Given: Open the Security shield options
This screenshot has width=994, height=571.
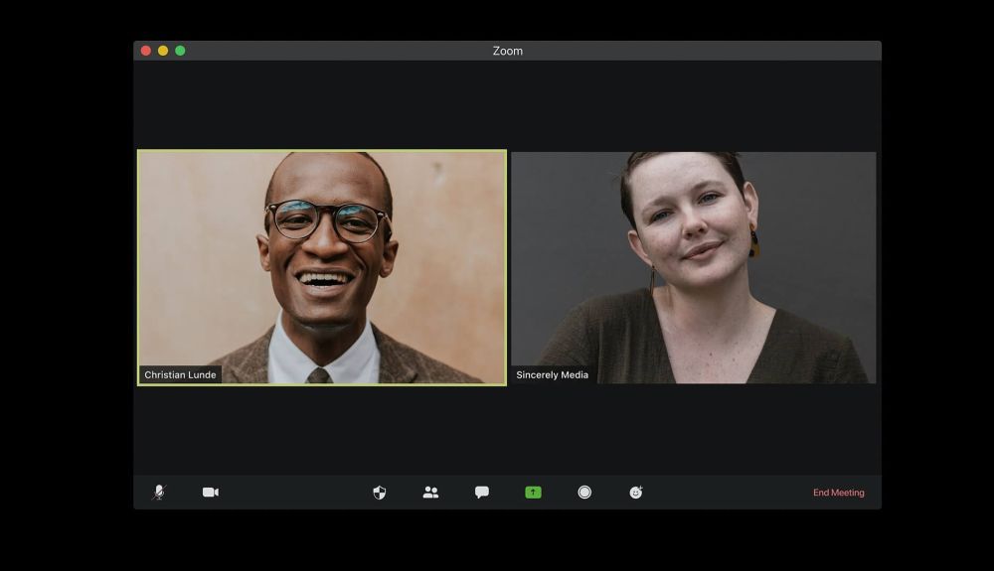Looking at the screenshot, I should [379, 492].
